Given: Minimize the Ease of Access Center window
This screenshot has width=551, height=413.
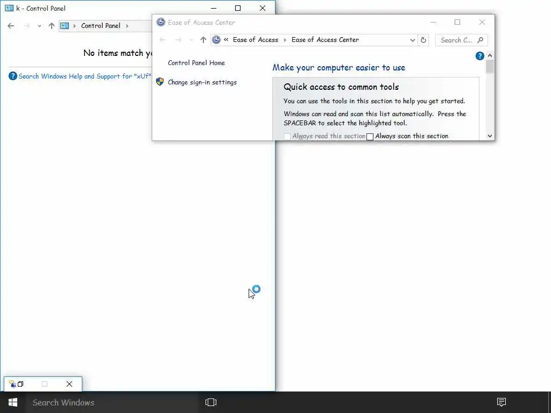Looking at the screenshot, I should click(433, 22).
